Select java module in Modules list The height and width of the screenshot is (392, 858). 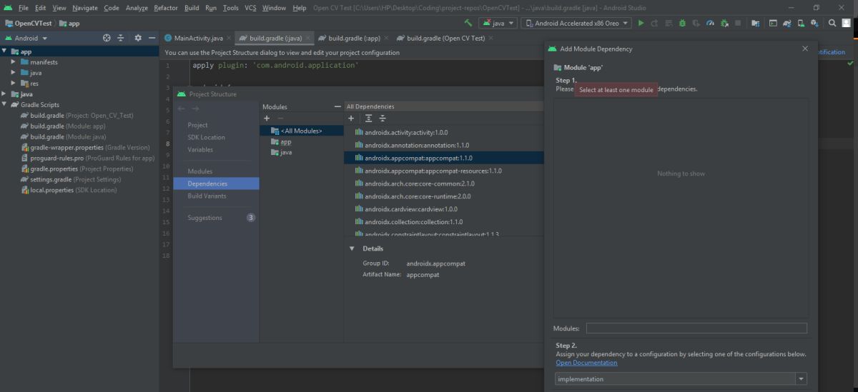point(286,152)
